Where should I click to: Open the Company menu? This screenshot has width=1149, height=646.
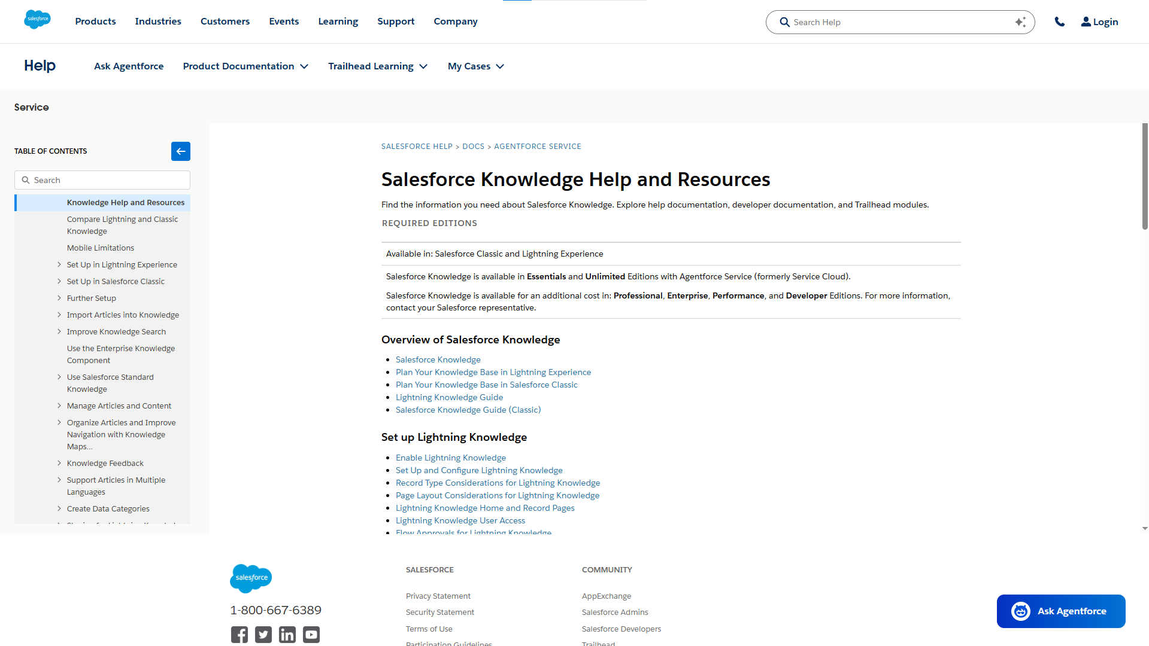(456, 22)
